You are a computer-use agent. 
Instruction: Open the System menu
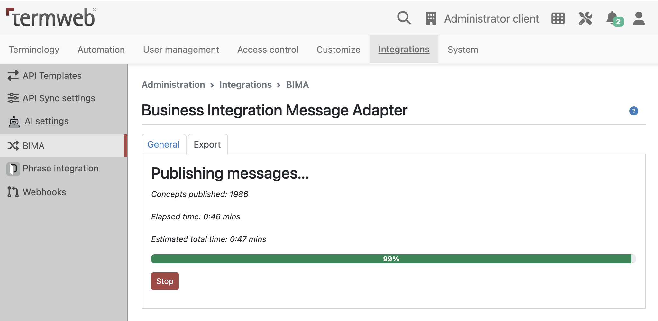(x=463, y=50)
